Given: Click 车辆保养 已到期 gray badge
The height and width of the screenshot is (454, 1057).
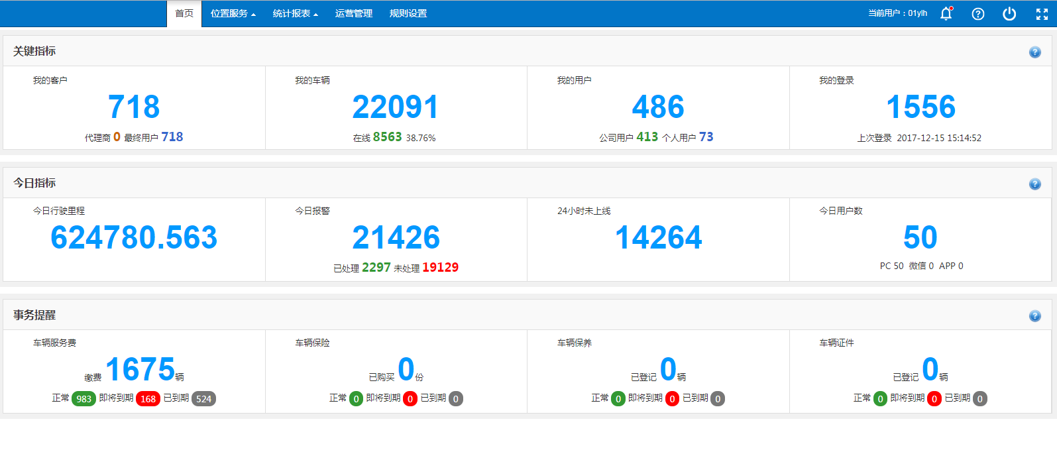Looking at the screenshot, I should pyautogui.click(x=718, y=399).
